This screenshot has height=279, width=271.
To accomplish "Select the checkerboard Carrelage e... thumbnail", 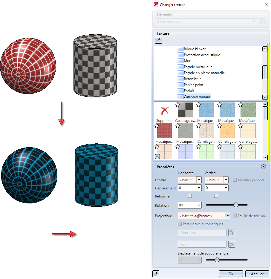I will 185,110.
